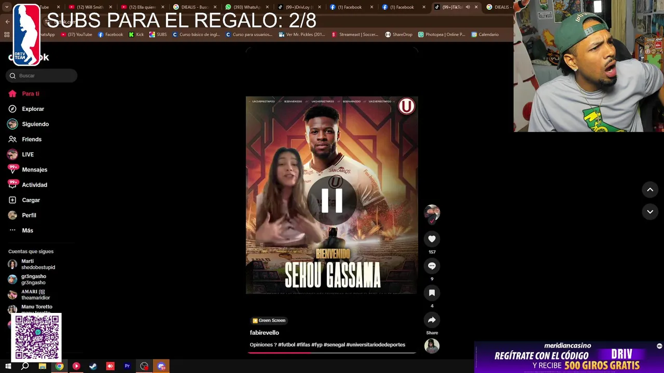The width and height of the screenshot is (664, 373).
Task: Close the active TikTok tab
Action: [x=476, y=7]
